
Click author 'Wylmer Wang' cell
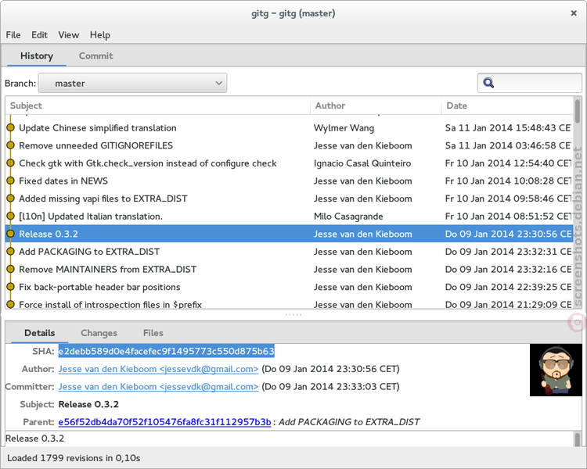click(344, 128)
